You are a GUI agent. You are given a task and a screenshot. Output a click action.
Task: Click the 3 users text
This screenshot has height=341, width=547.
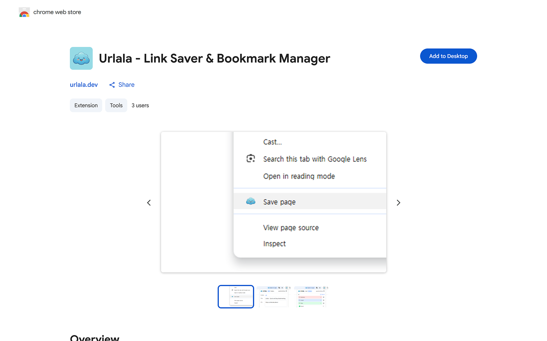click(x=140, y=105)
